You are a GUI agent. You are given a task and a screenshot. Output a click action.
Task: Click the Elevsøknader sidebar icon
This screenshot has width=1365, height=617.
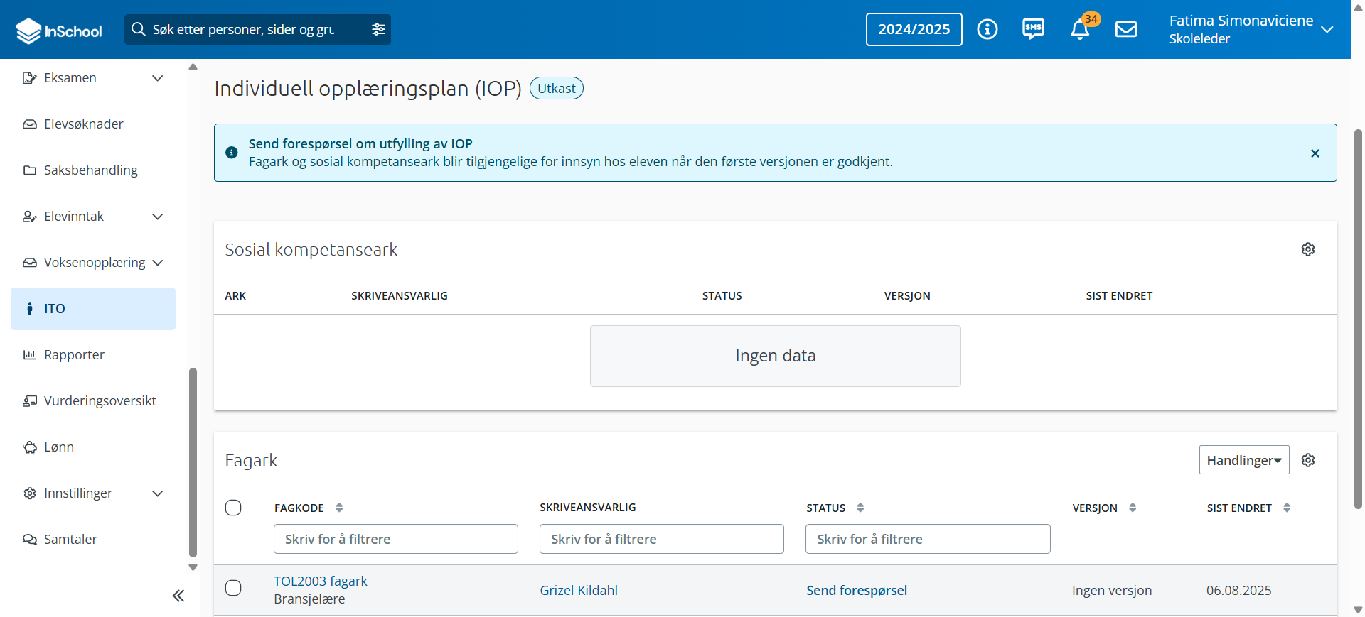(30, 124)
